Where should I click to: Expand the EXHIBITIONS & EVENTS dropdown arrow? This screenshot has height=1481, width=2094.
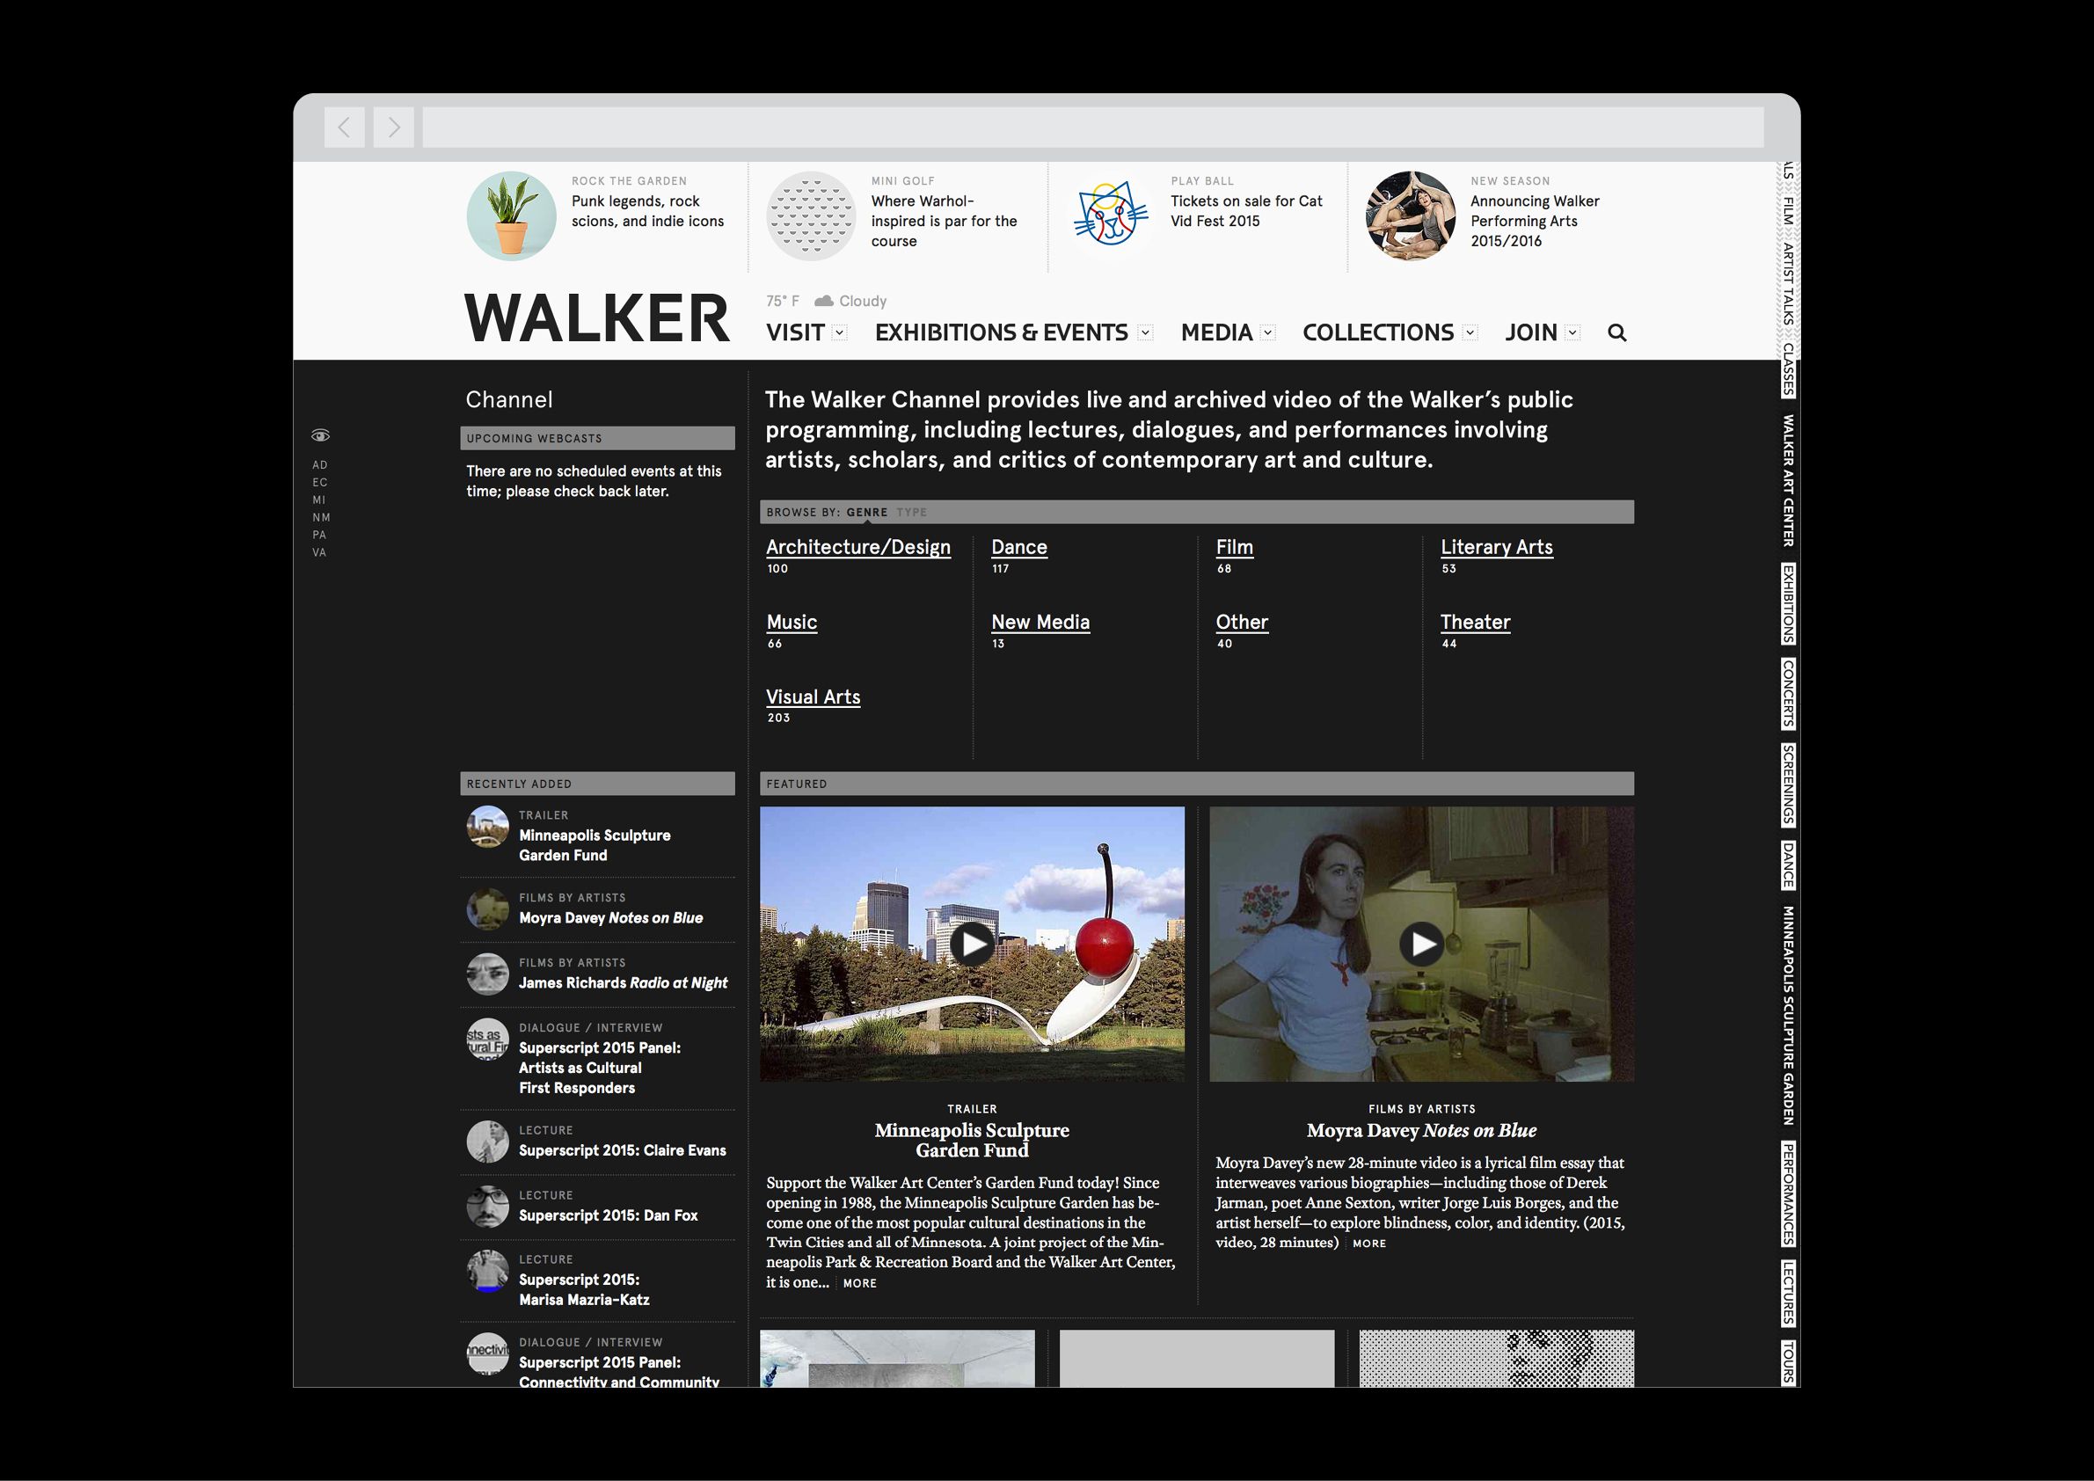tap(1145, 332)
